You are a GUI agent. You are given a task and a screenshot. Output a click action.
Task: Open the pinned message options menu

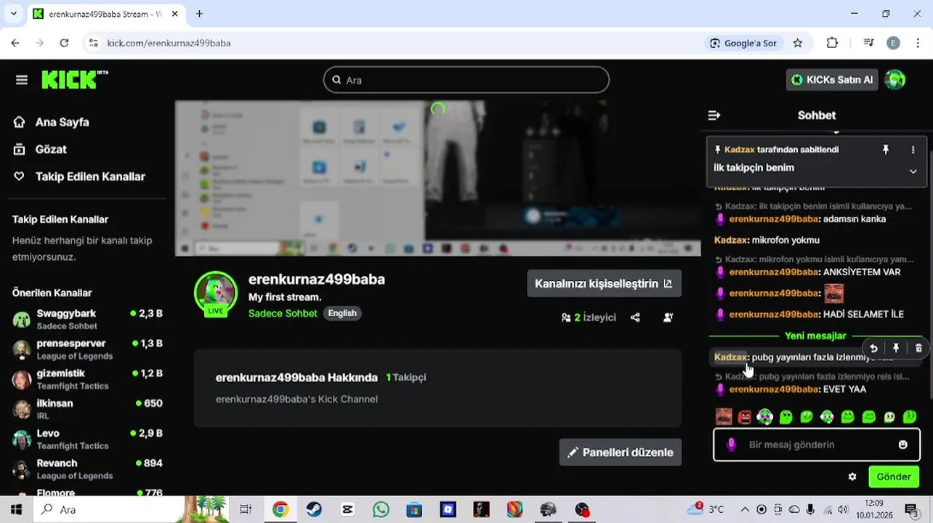(x=913, y=150)
